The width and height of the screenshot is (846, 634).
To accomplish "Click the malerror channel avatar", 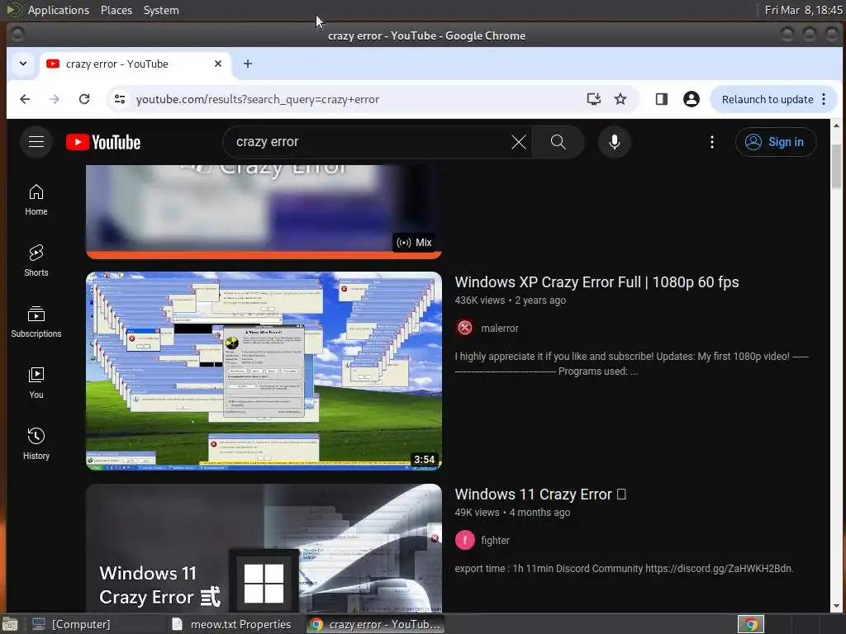I will [x=464, y=328].
